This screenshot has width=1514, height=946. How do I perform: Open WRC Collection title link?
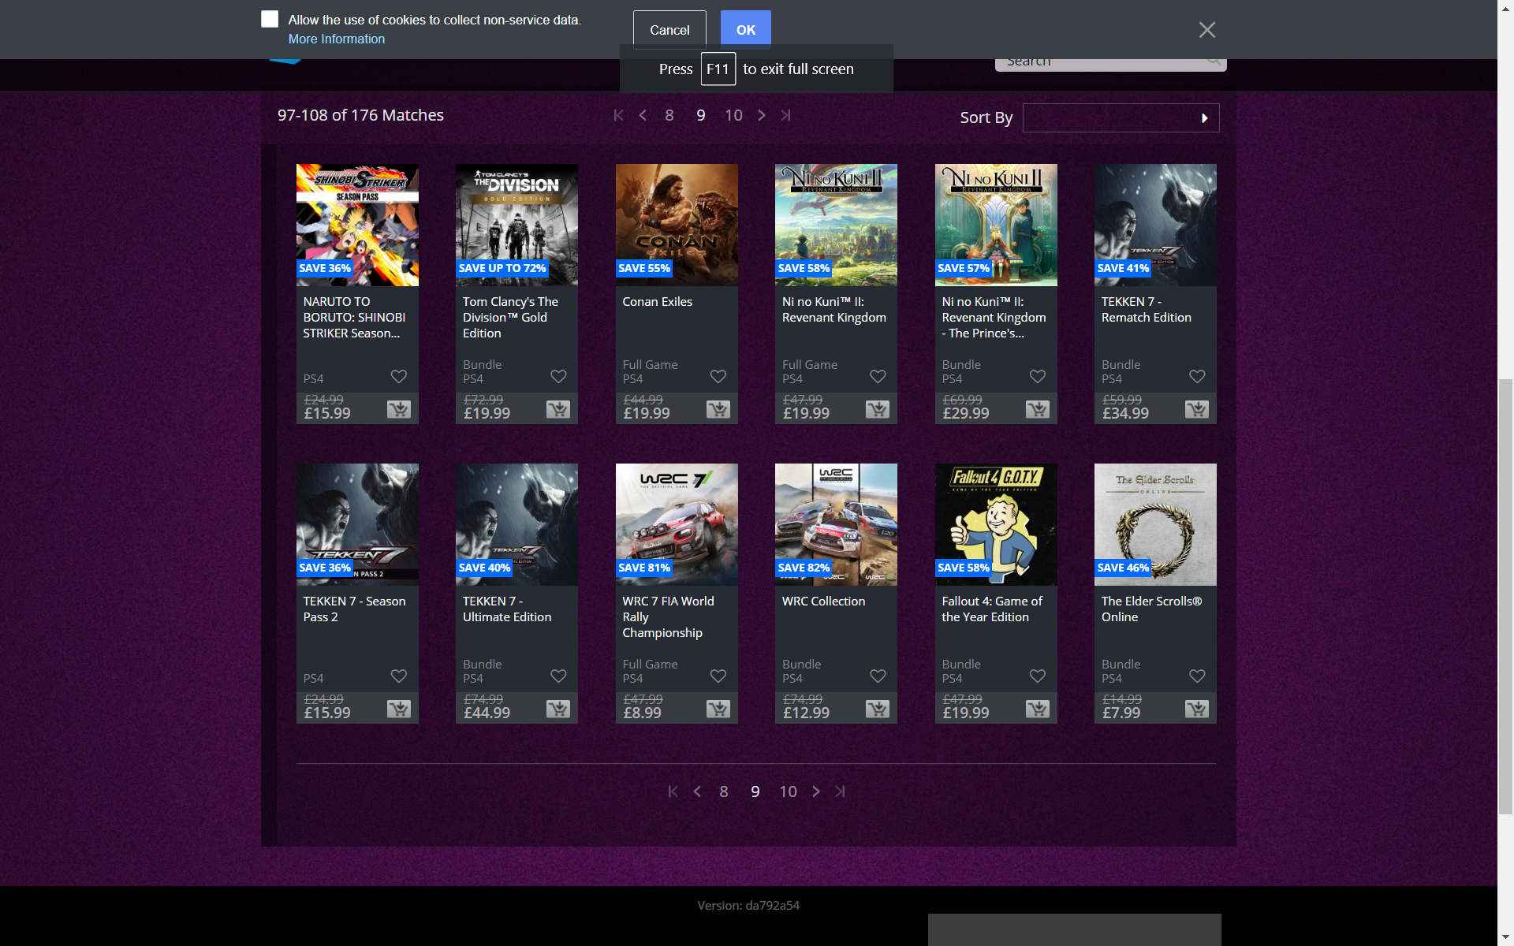point(823,601)
